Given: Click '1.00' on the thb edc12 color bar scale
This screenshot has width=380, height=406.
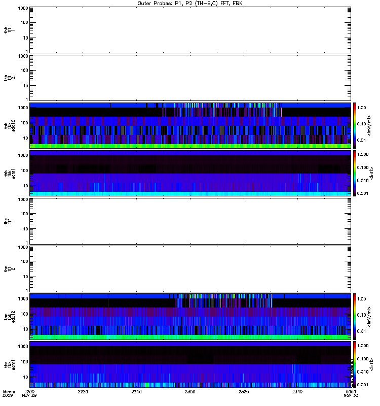Looking at the screenshot, I should (361, 108).
